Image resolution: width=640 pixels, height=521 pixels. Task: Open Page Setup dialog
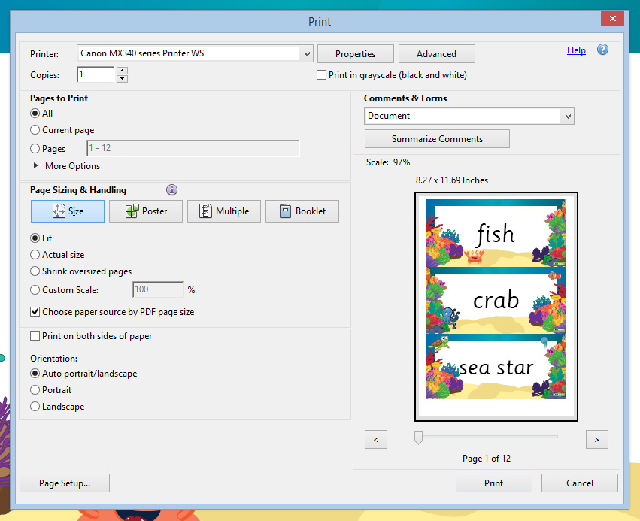point(65,483)
